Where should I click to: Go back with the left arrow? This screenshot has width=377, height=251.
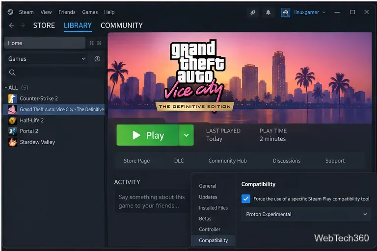[12, 25]
